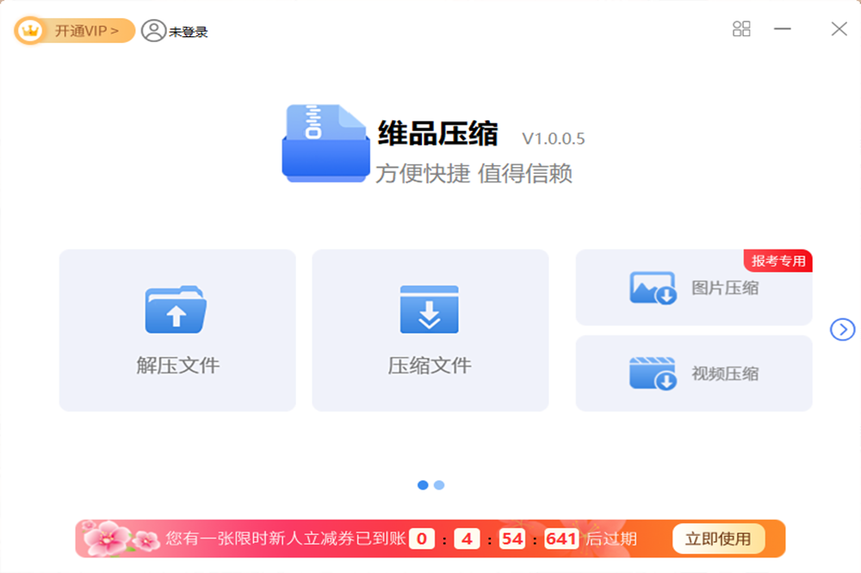
Task: Select the 解压文件 label text
Action: 177,366
